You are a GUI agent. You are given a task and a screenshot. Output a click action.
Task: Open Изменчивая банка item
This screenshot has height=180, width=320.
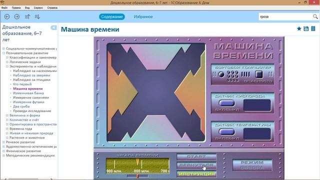click(28, 93)
